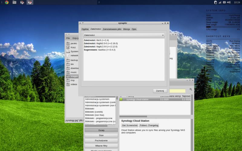
Task: Click the battery icon in system tray
Action: (x=224, y=2)
